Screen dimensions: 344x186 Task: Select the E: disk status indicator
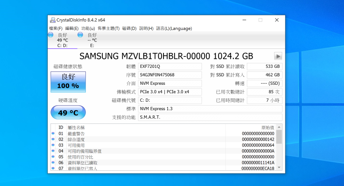tap(80, 35)
